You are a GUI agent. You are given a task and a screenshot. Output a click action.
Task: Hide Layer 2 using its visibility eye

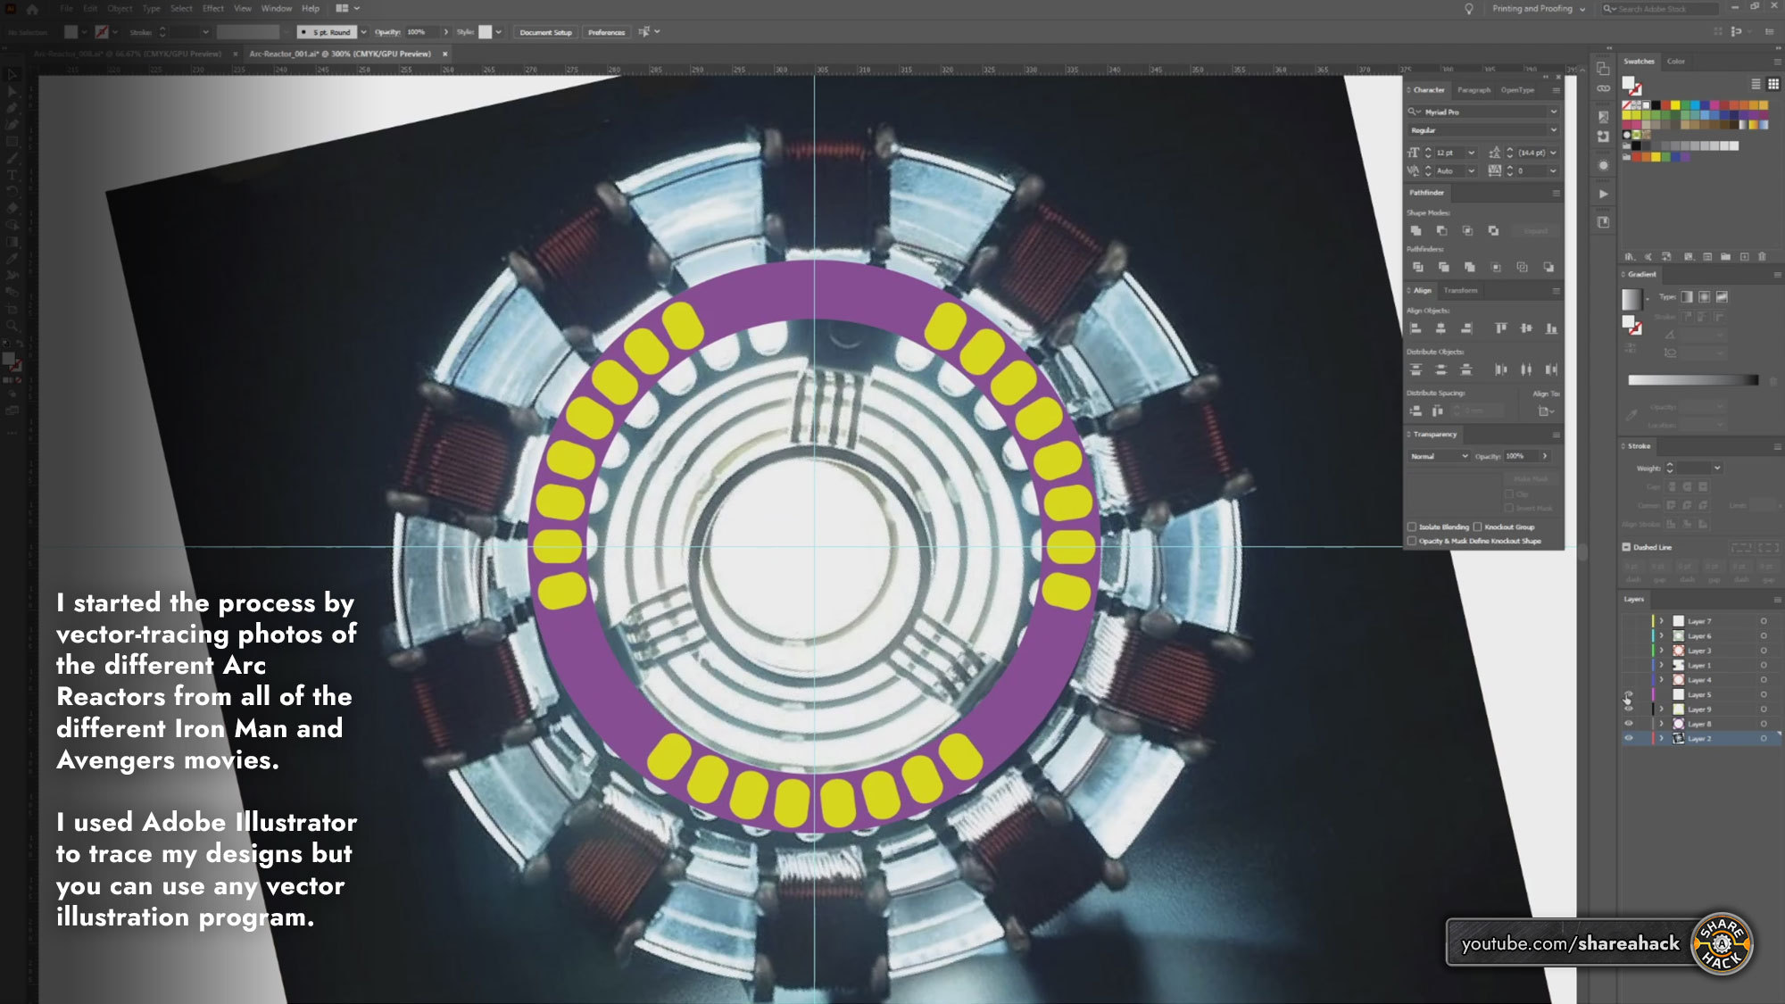pos(1629,738)
